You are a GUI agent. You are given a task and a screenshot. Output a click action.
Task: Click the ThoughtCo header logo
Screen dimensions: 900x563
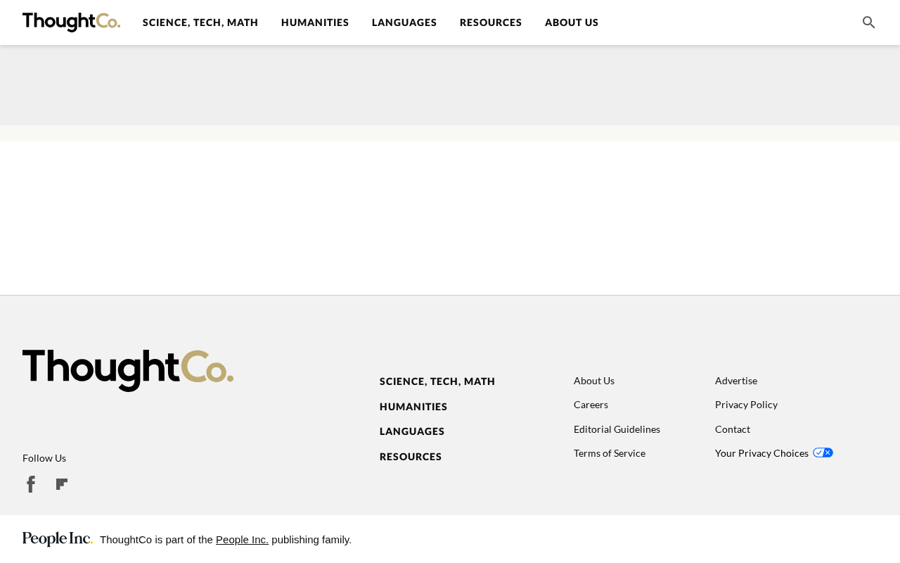pyautogui.click(x=71, y=23)
